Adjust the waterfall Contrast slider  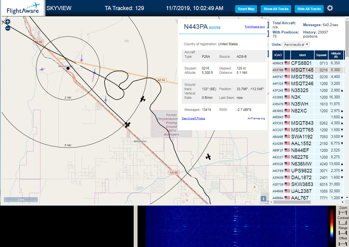pos(343,223)
